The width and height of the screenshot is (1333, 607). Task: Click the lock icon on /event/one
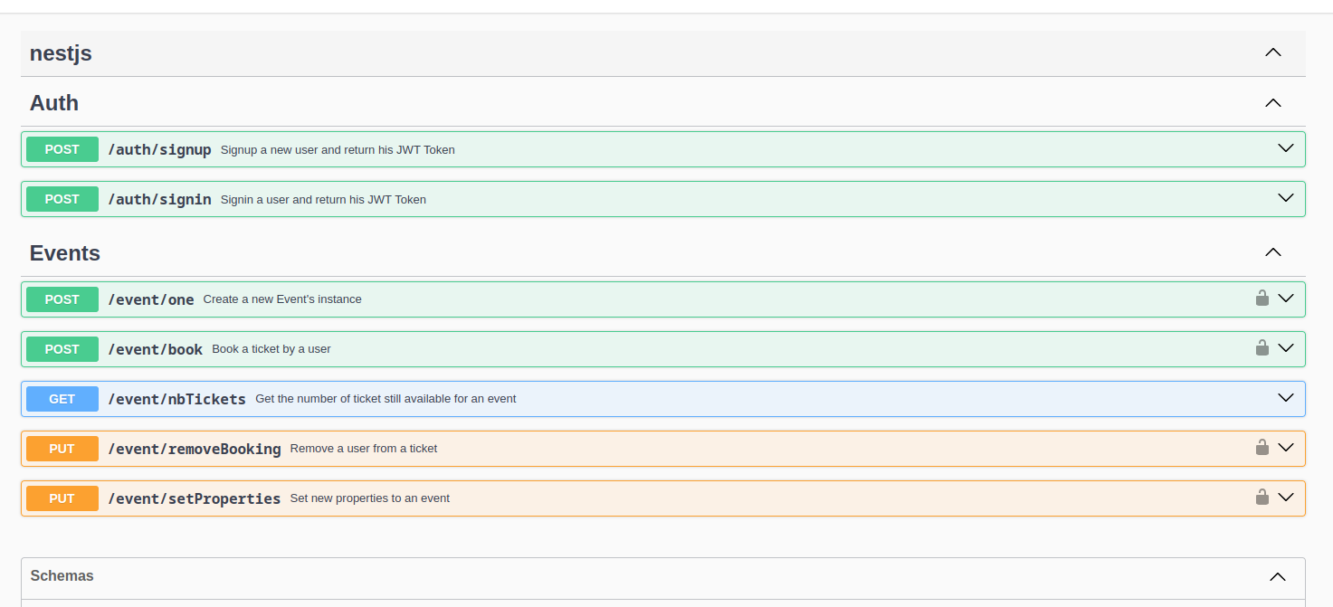point(1262,298)
